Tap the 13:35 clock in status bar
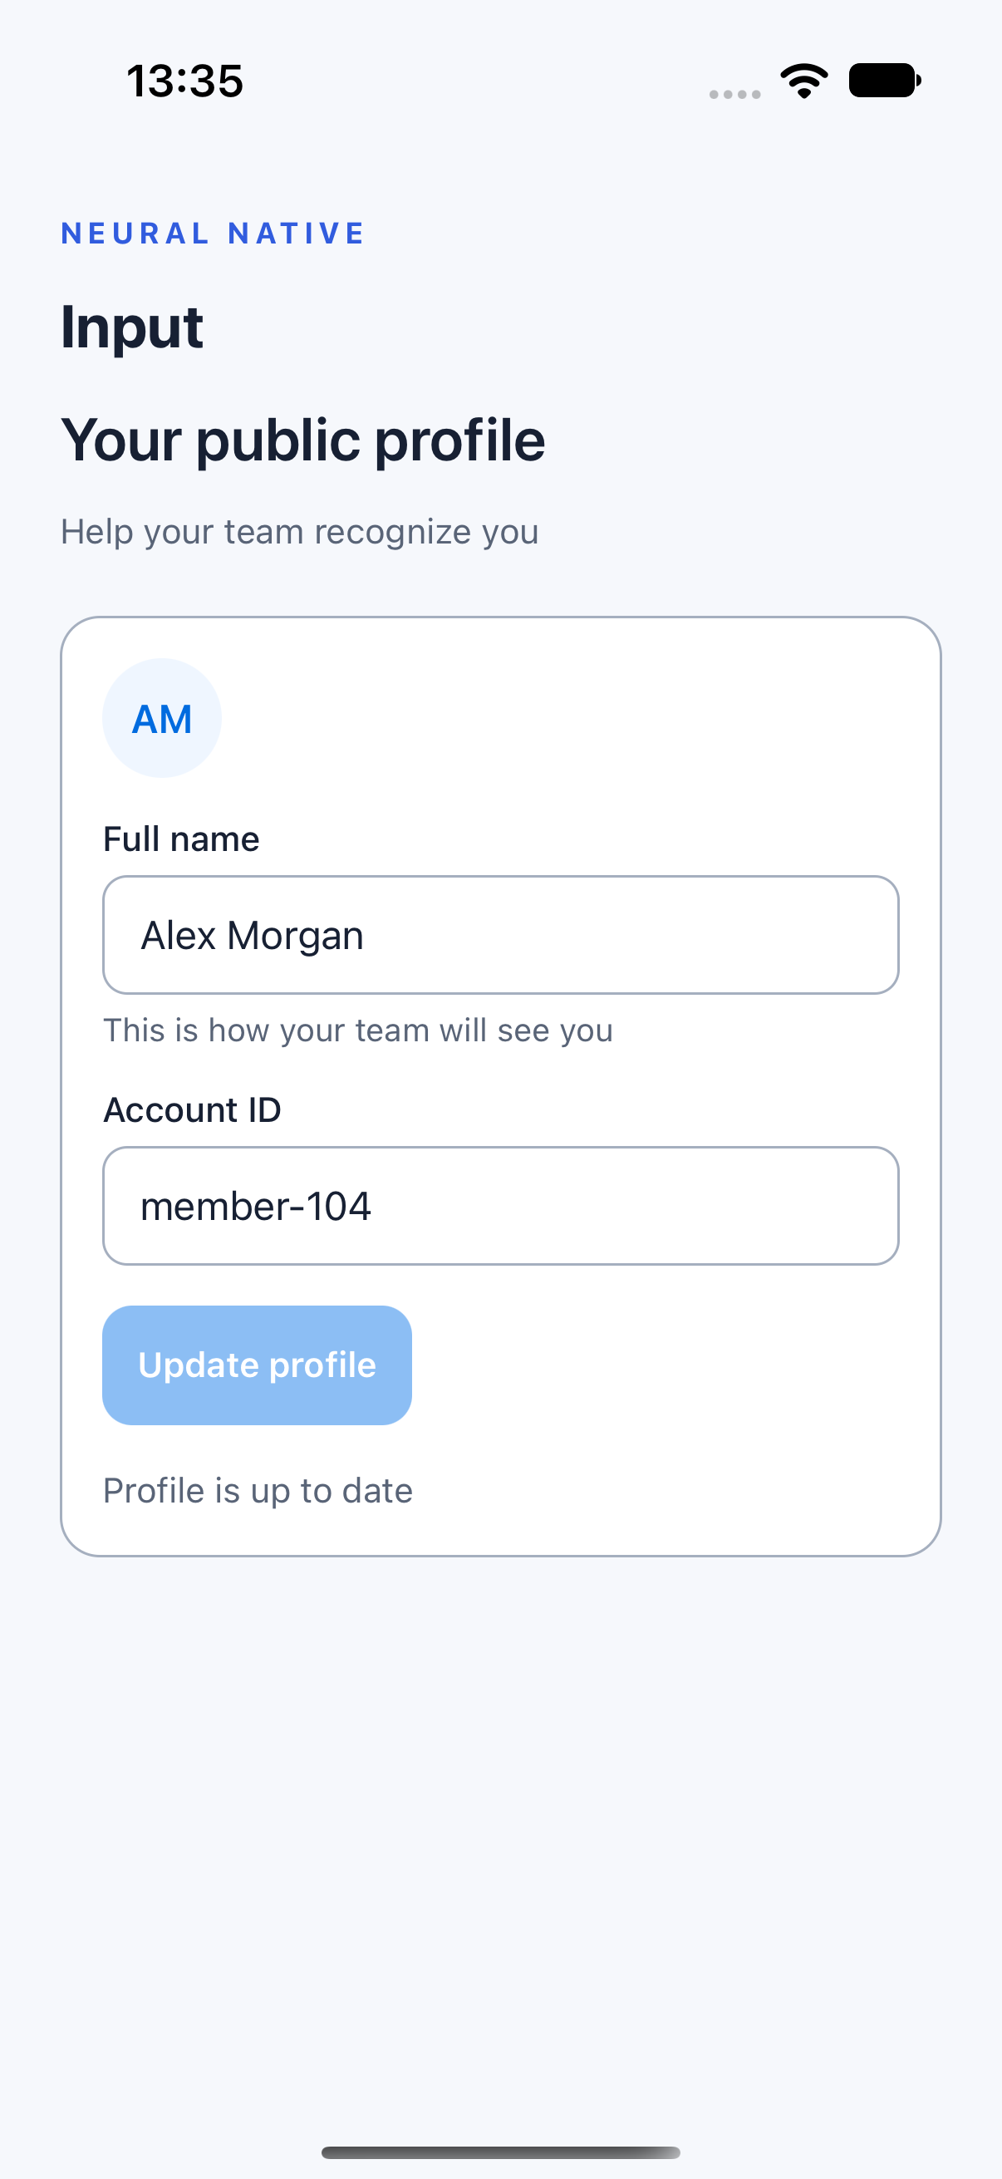Image resolution: width=1002 pixels, height=2179 pixels. point(185,81)
